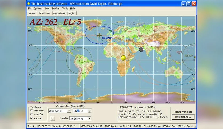Click the yellow Sun icon on the map
The height and width of the screenshot is (129, 223).
124,58
